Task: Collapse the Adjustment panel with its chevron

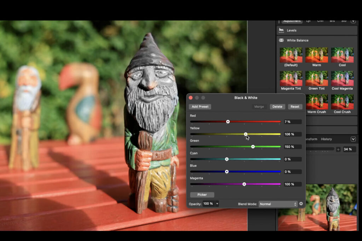Action: pyautogui.click(x=353, y=21)
